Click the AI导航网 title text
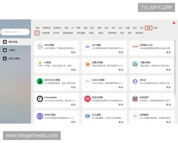 point(144,115)
